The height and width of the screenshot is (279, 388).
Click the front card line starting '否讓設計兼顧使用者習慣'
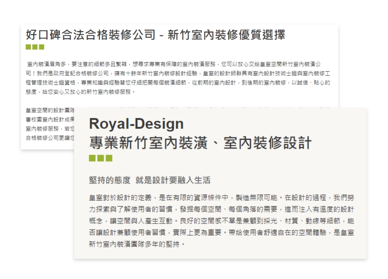[x=222, y=233]
